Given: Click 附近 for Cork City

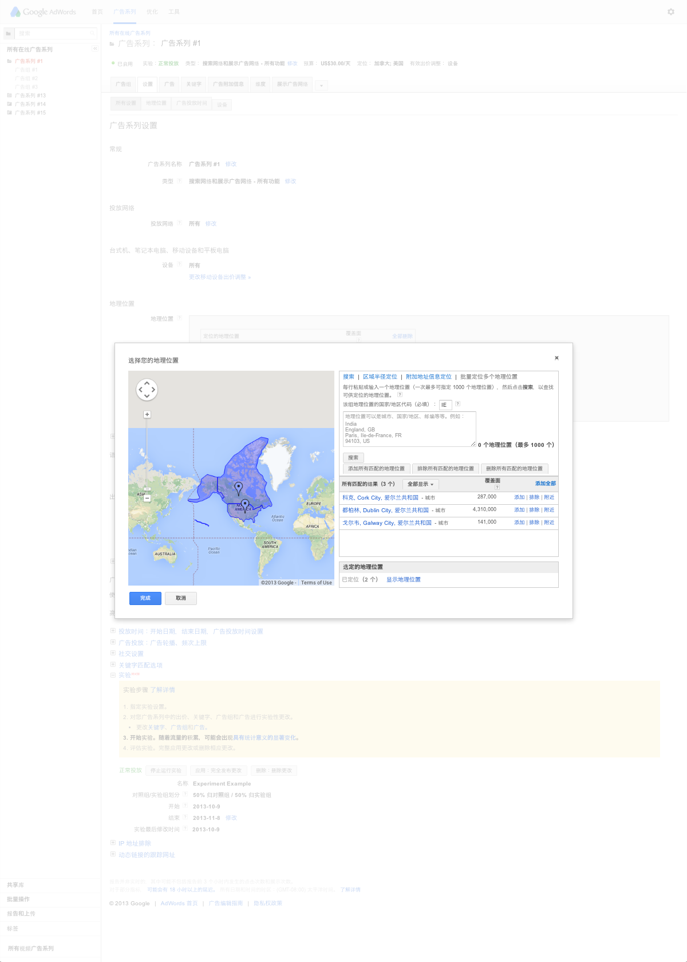Looking at the screenshot, I should tap(549, 497).
